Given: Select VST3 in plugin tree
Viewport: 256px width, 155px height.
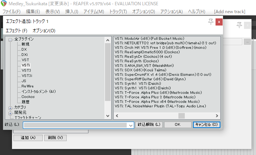Looking at the screenshot, I should tap(26, 70).
